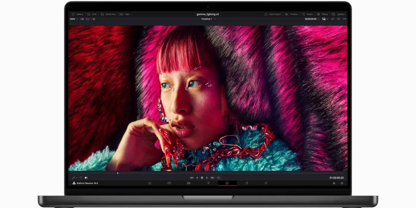The height and width of the screenshot is (208, 416).
Task: Toggle the Media Pool panel
Action: click(108, 14)
